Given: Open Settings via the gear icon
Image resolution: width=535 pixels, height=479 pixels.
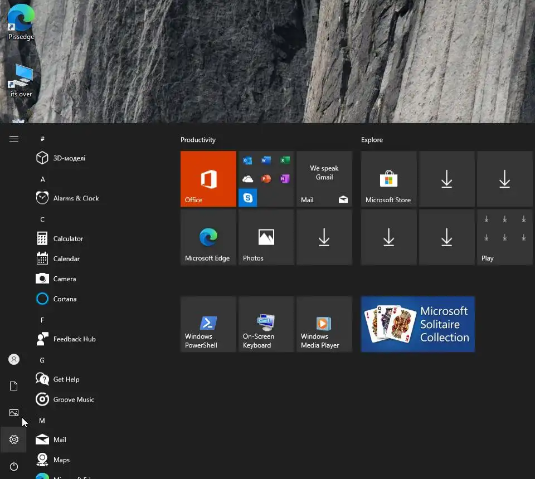Looking at the screenshot, I should 13,439.
